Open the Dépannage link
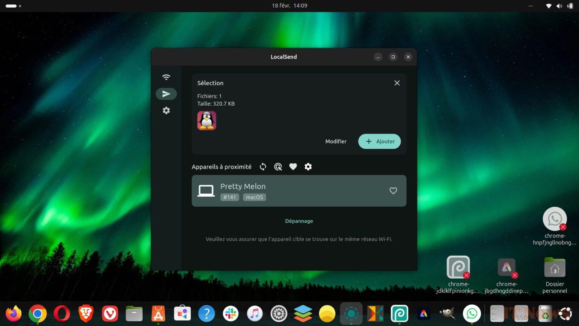The width and height of the screenshot is (579, 326). coord(299,221)
